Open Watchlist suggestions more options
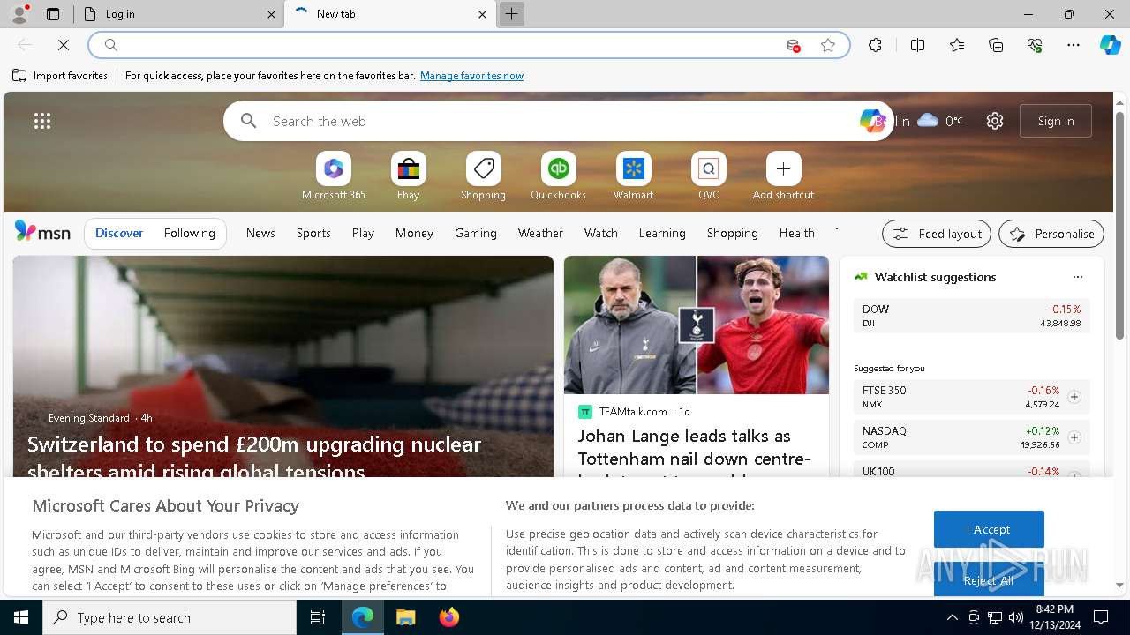 pyautogui.click(x=1077, y=277)
